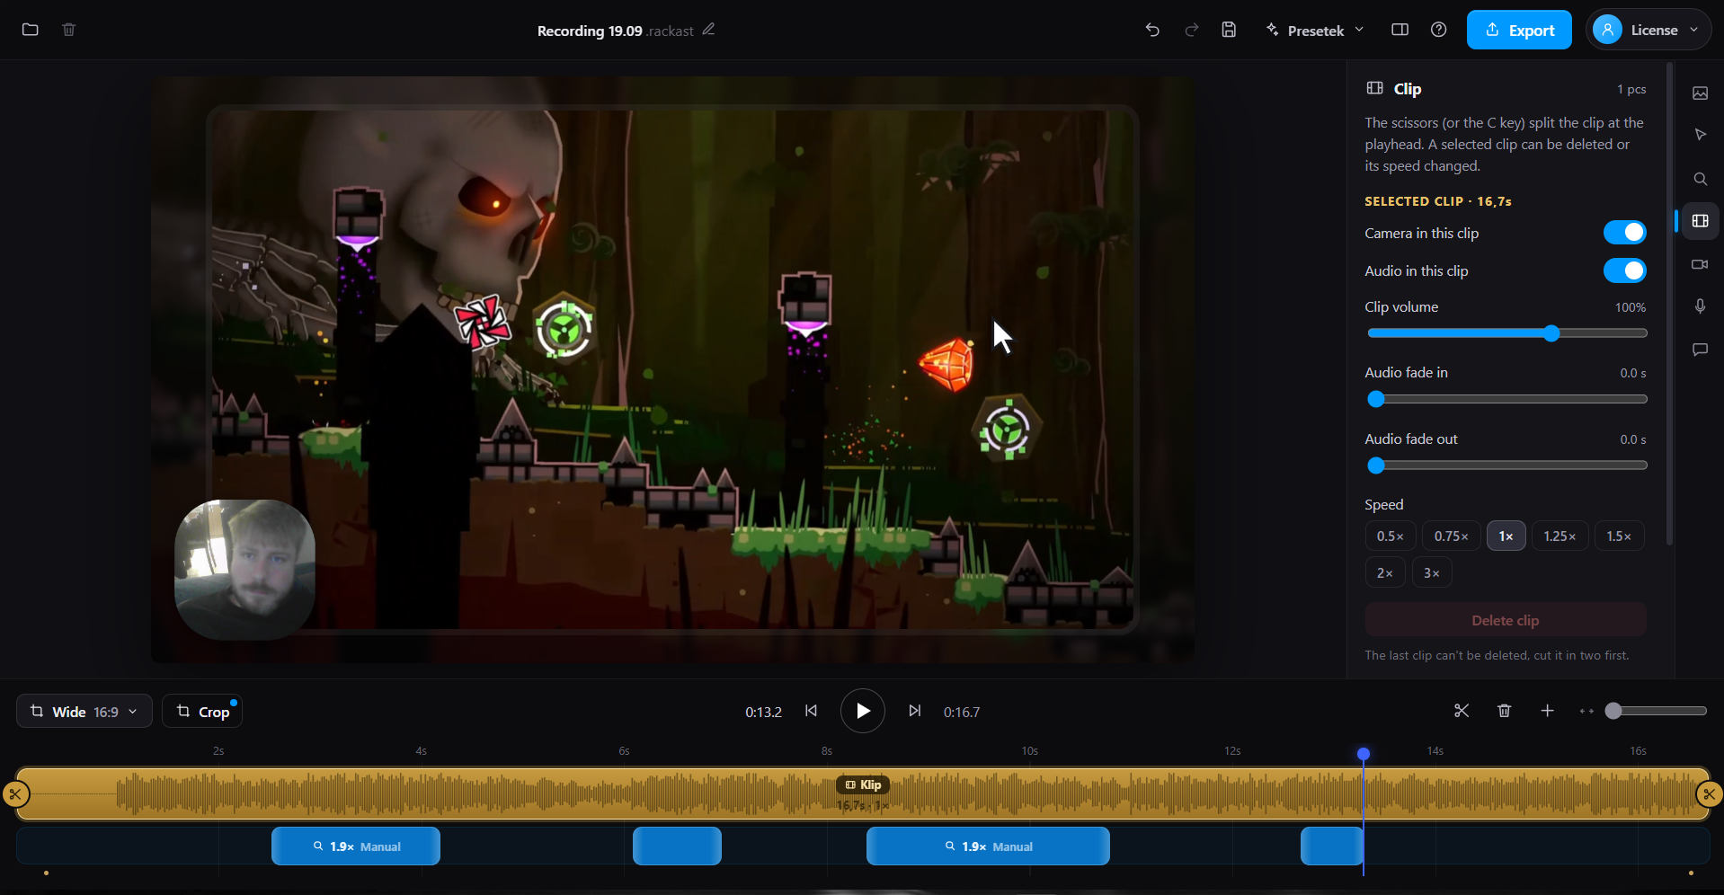The image size is (1724, 895).
Task: Adjust the Clip volume slider
Action: pyautogui.click(x=1506, y=333)
